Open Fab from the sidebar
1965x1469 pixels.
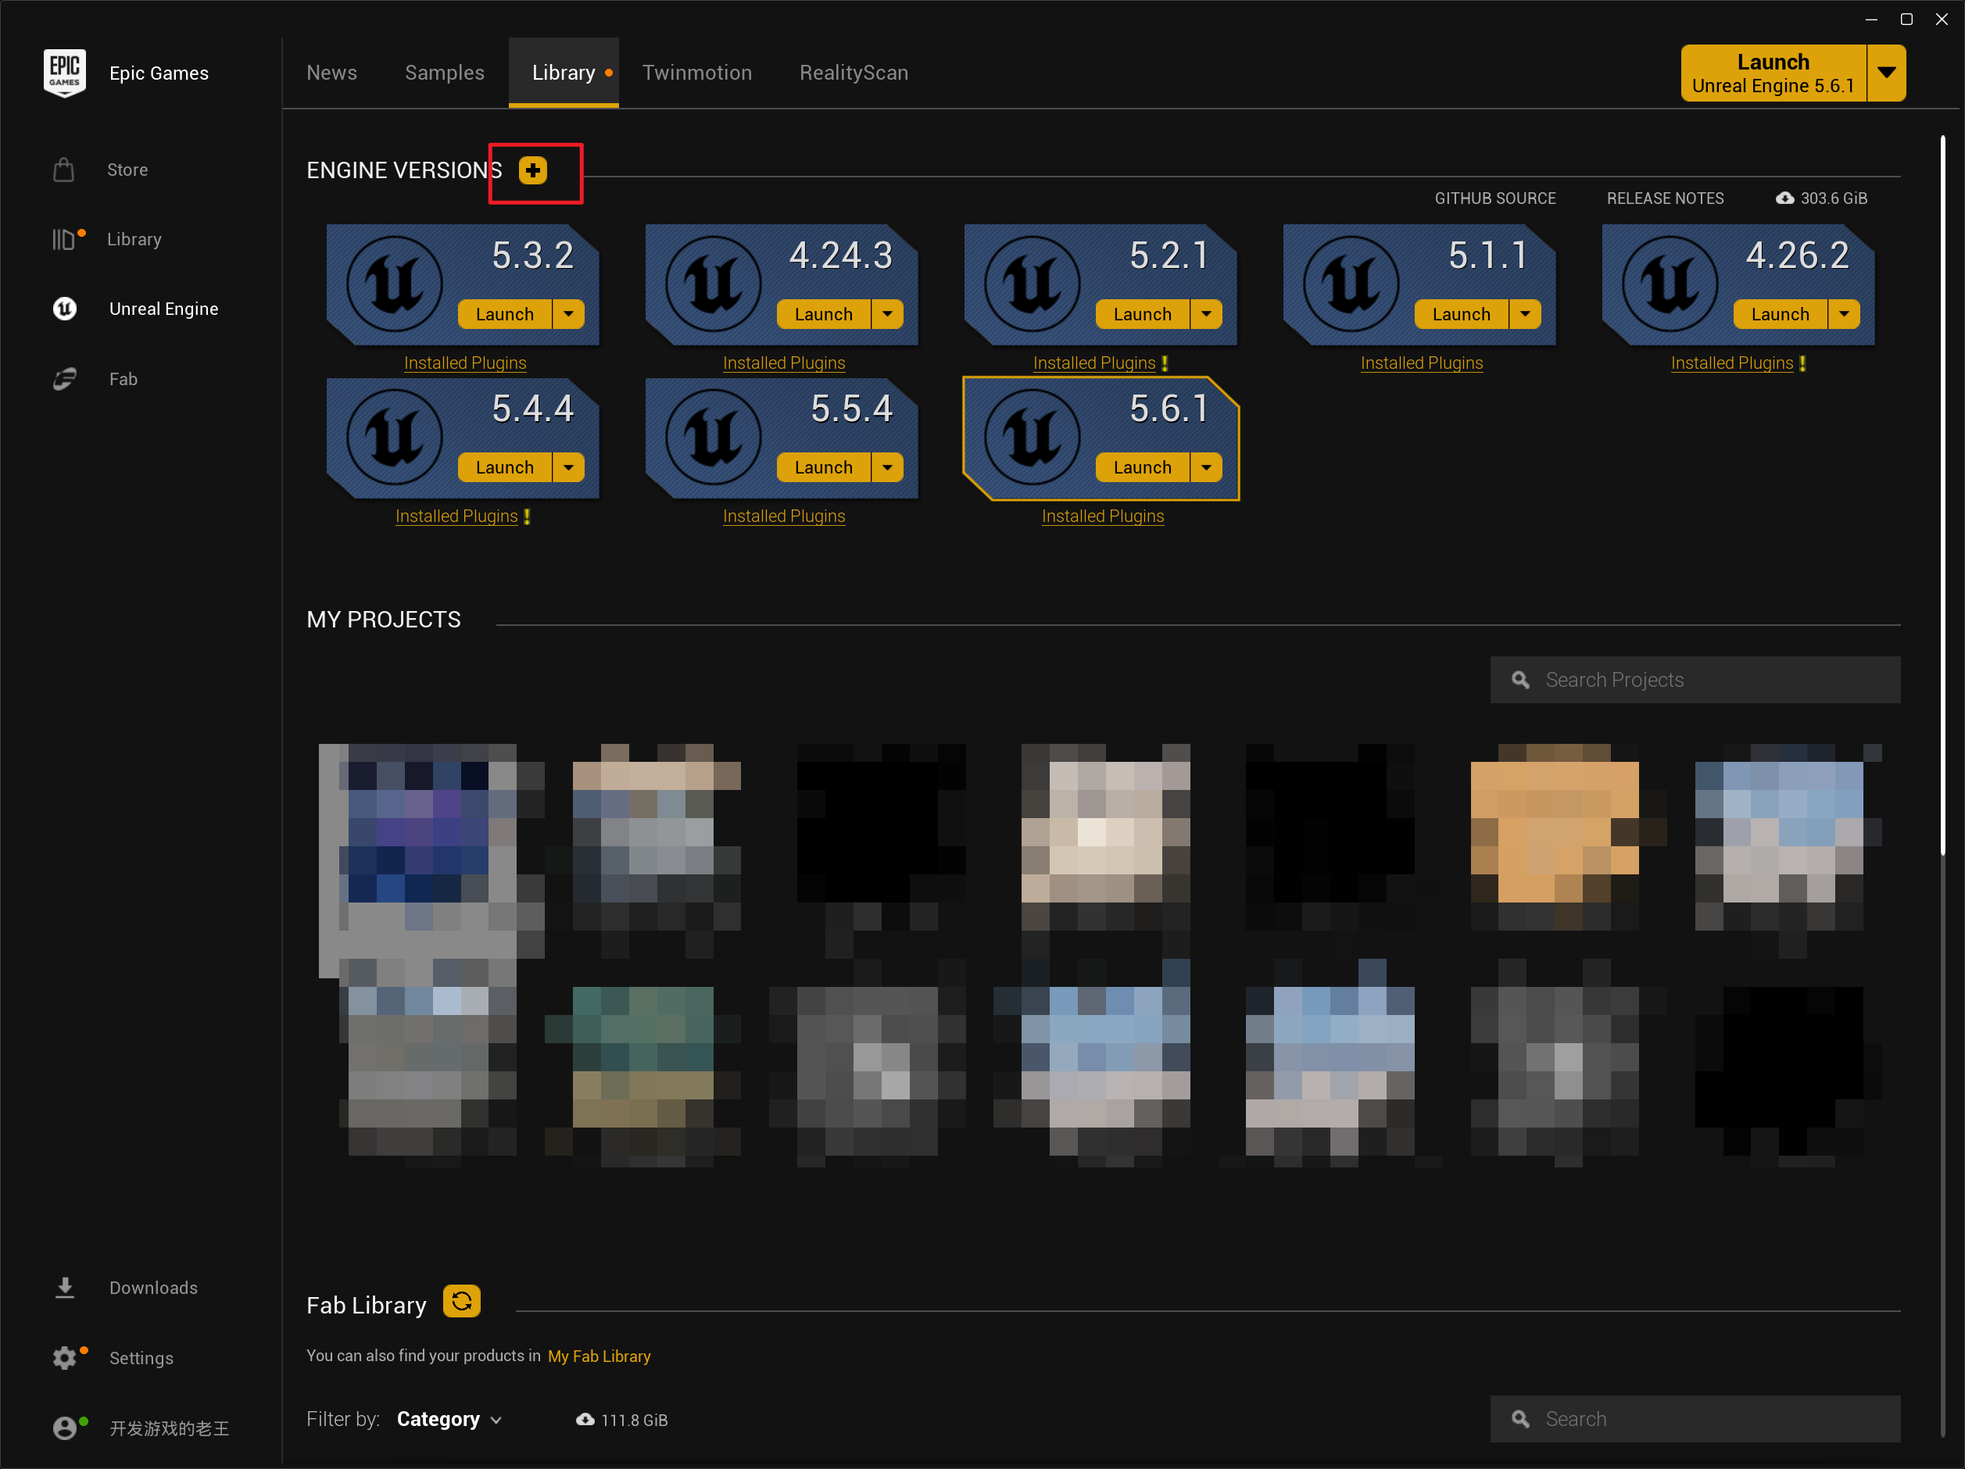pyautogui.click(x=123, y=379)
